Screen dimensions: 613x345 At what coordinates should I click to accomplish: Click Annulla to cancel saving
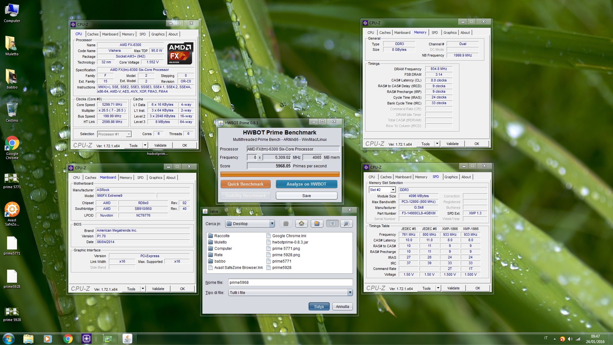pos(342,306)
